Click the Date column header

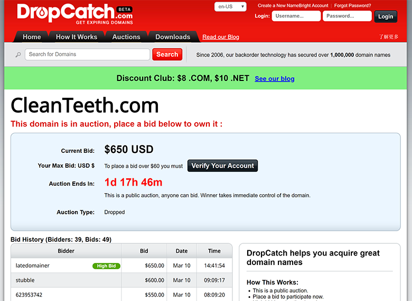coord(182,251)
